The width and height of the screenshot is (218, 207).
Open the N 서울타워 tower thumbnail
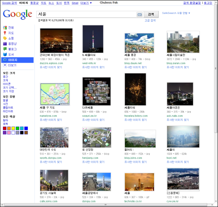93,39
